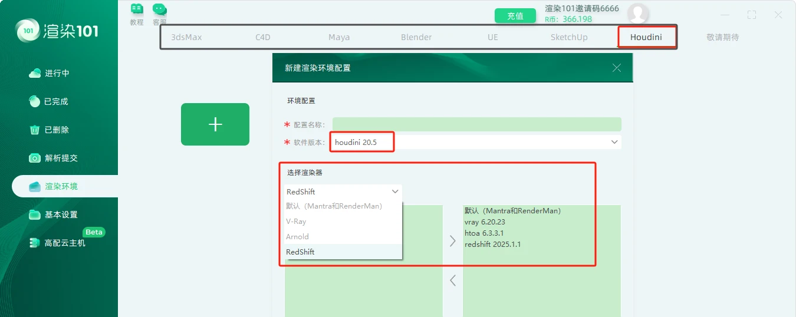
Task: Move selection right with the > arrow
Action: click(453, 241)
